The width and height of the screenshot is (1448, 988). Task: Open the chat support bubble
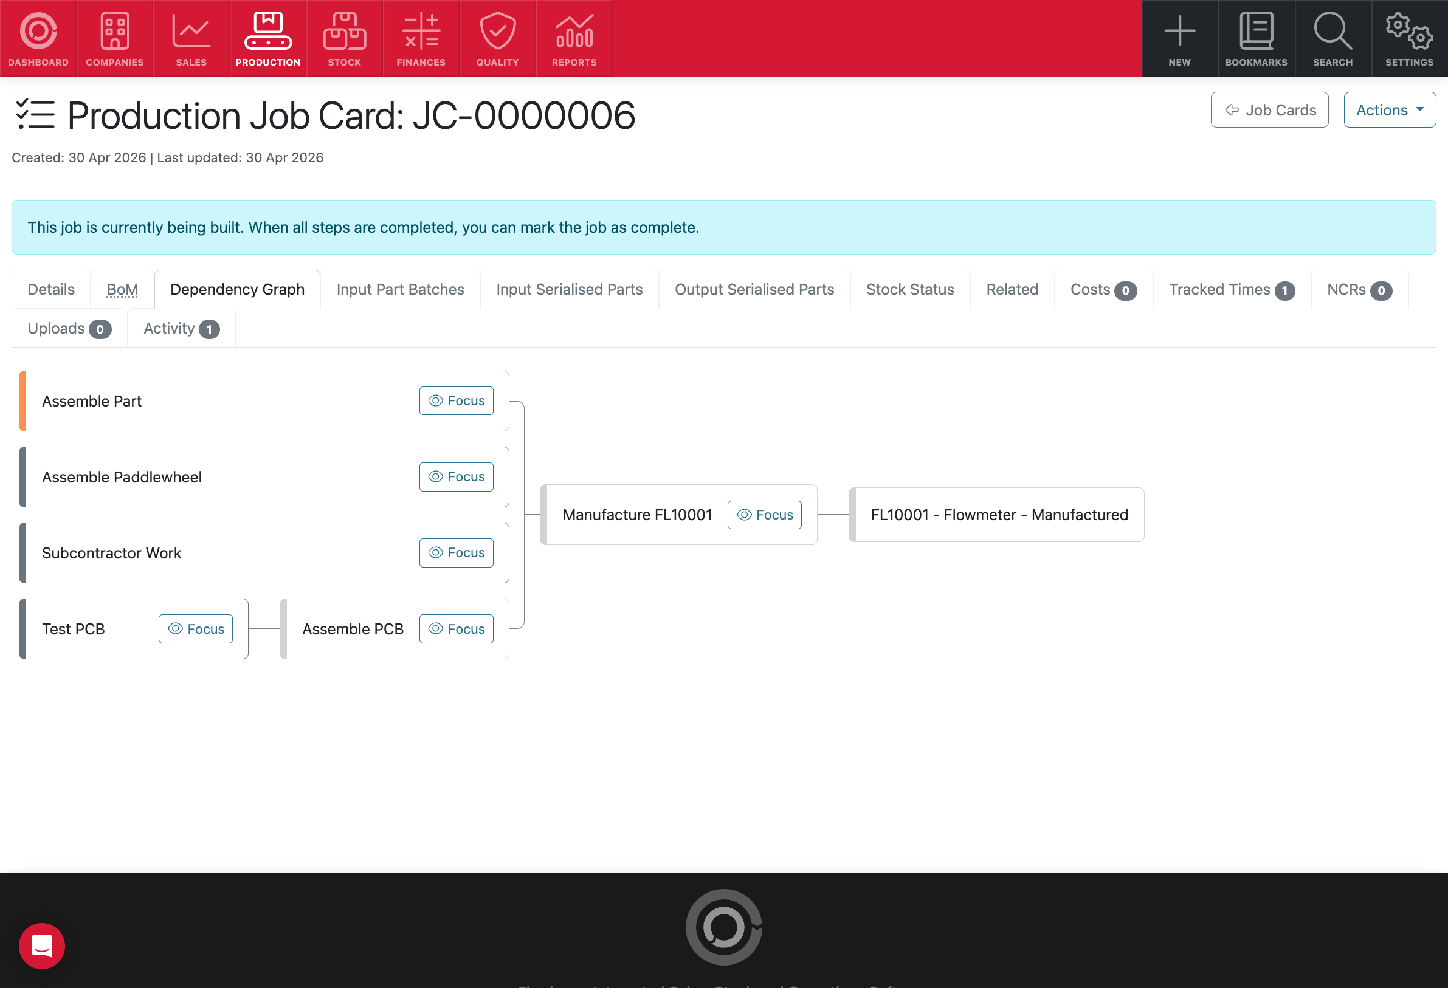42,945
